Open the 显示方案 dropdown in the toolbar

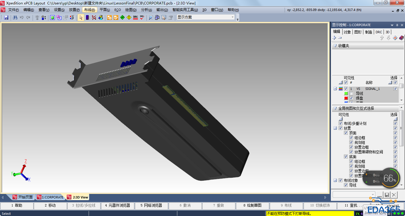(232, 17)
